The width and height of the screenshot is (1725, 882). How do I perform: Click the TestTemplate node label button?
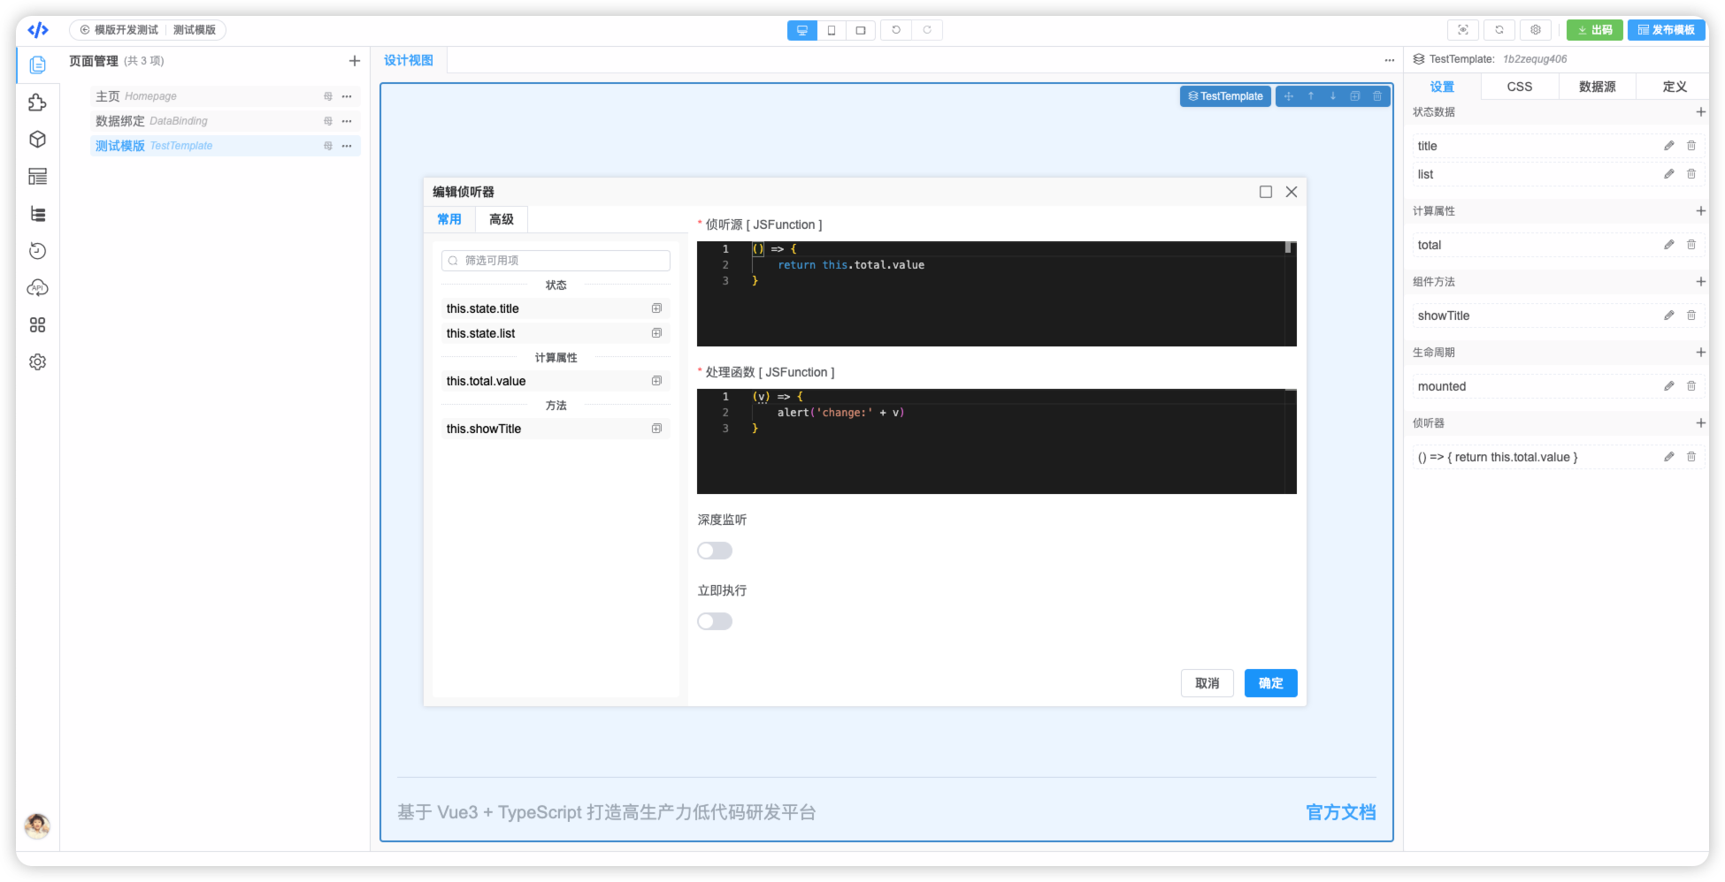(1225, 96)
